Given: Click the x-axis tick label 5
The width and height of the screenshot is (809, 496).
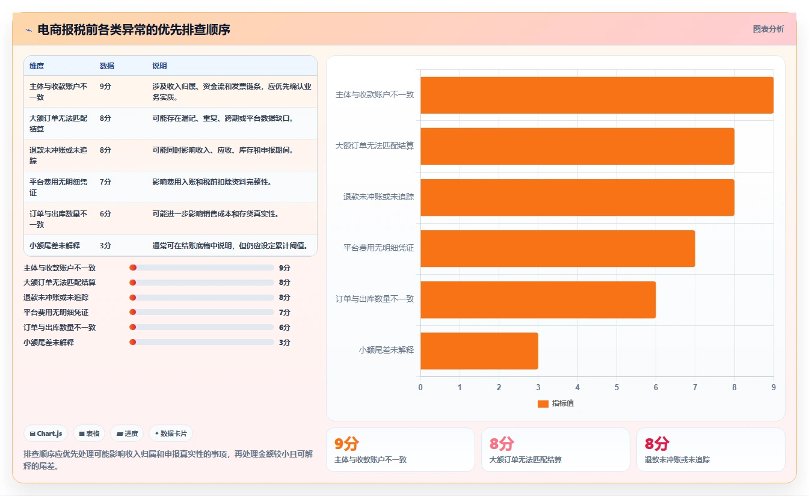Looking at the screenshot, I should pyautogui.click(x=617, y=388).
